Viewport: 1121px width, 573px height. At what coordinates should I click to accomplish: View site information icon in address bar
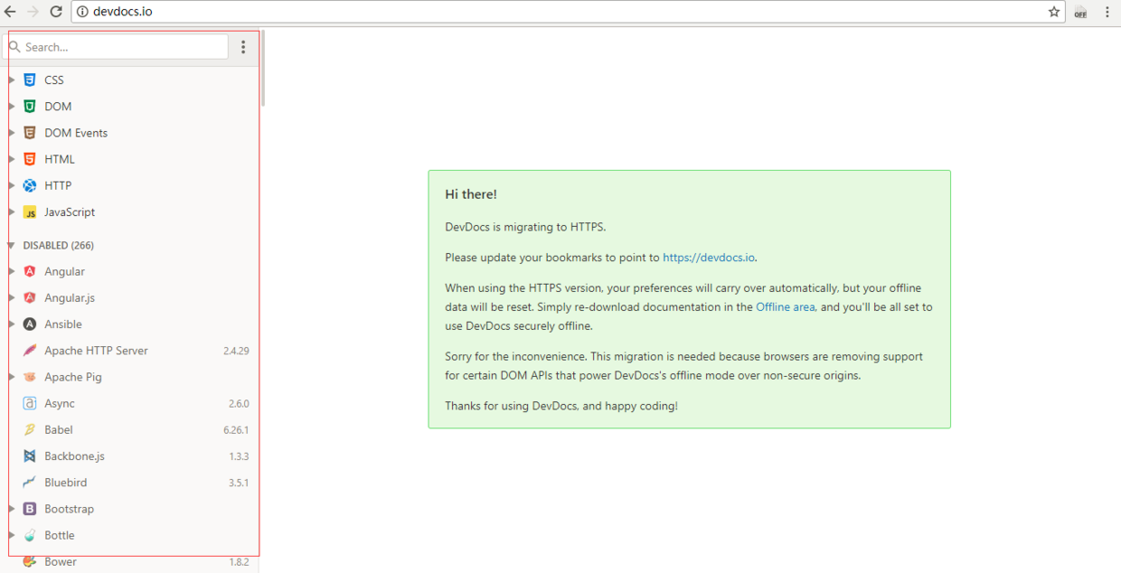point(82,12)
